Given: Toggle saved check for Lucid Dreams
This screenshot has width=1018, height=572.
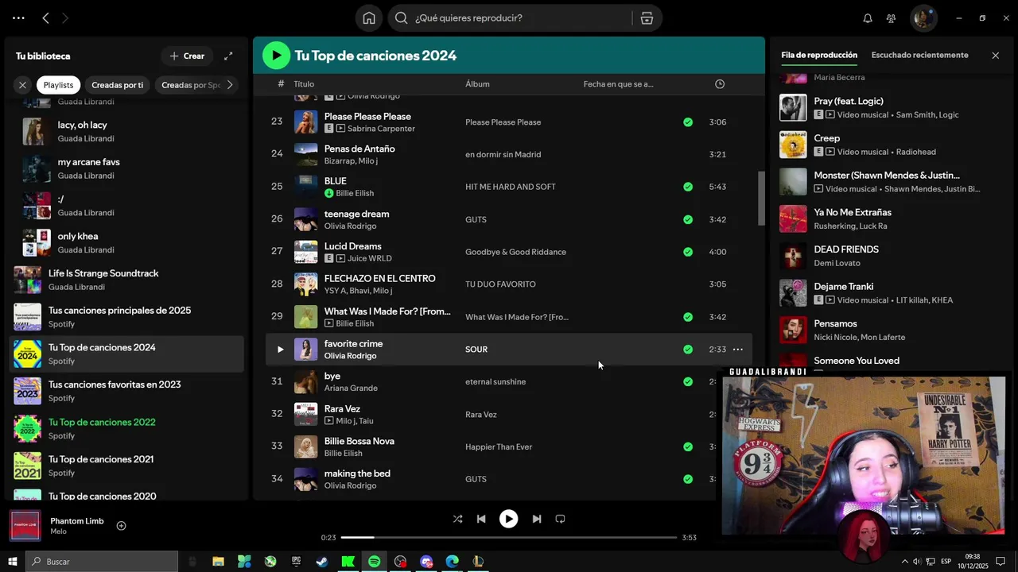Looking at the screenshot, I should (x=688, y=252).
